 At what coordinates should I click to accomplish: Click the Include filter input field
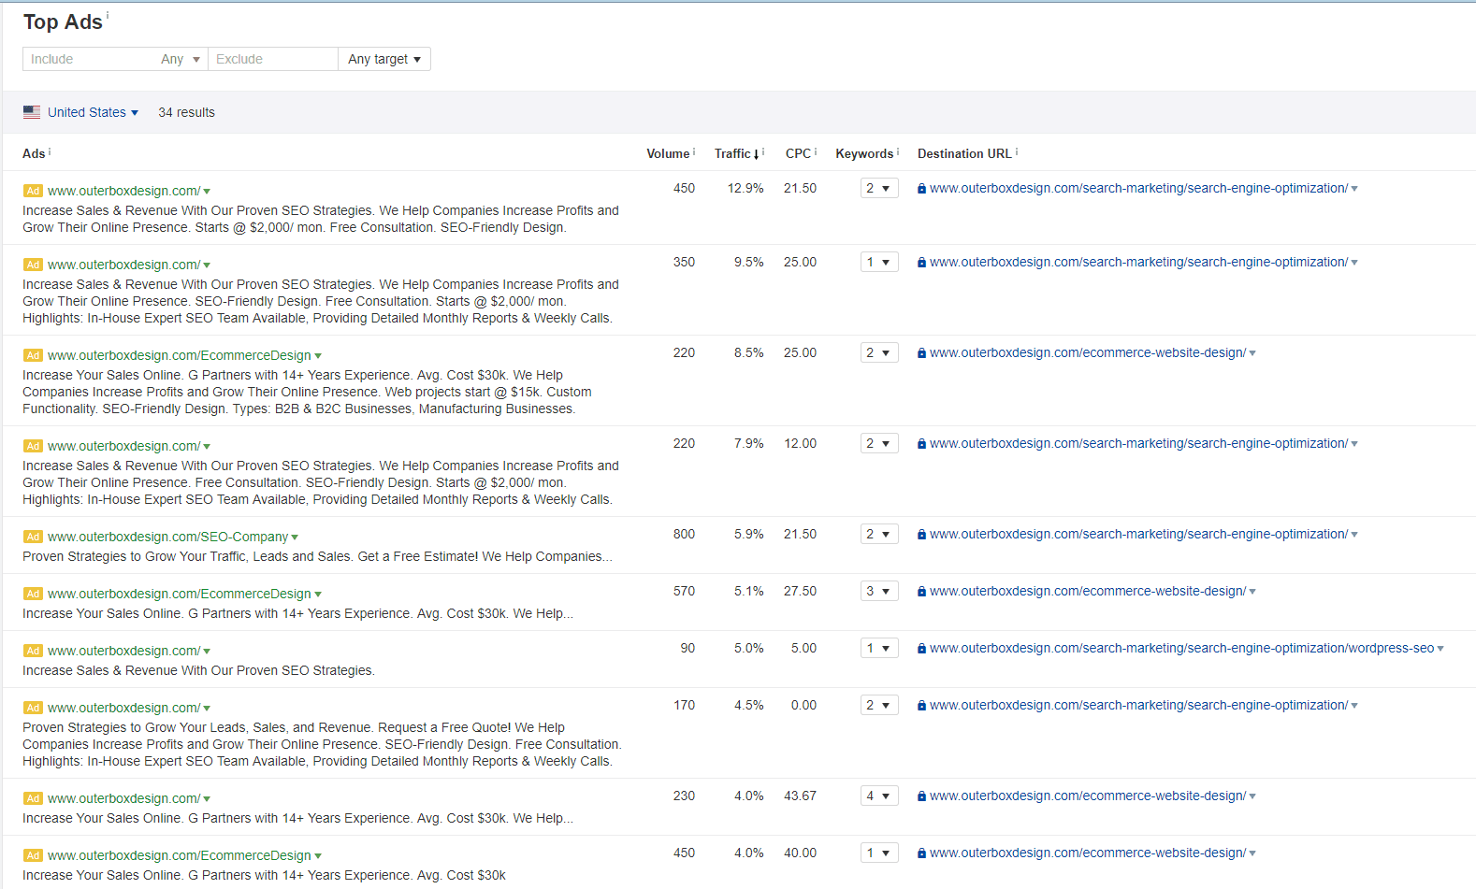(x=88, y=59)
